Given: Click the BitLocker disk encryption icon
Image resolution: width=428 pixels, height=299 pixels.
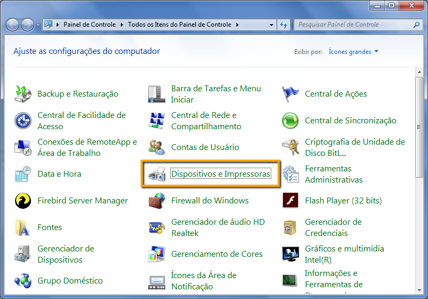Looking at the screenshot, I should click(x=290, y=147).
